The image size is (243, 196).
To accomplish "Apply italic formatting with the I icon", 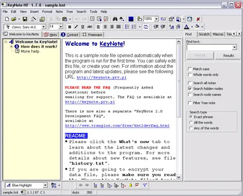I will pos(76,27).
